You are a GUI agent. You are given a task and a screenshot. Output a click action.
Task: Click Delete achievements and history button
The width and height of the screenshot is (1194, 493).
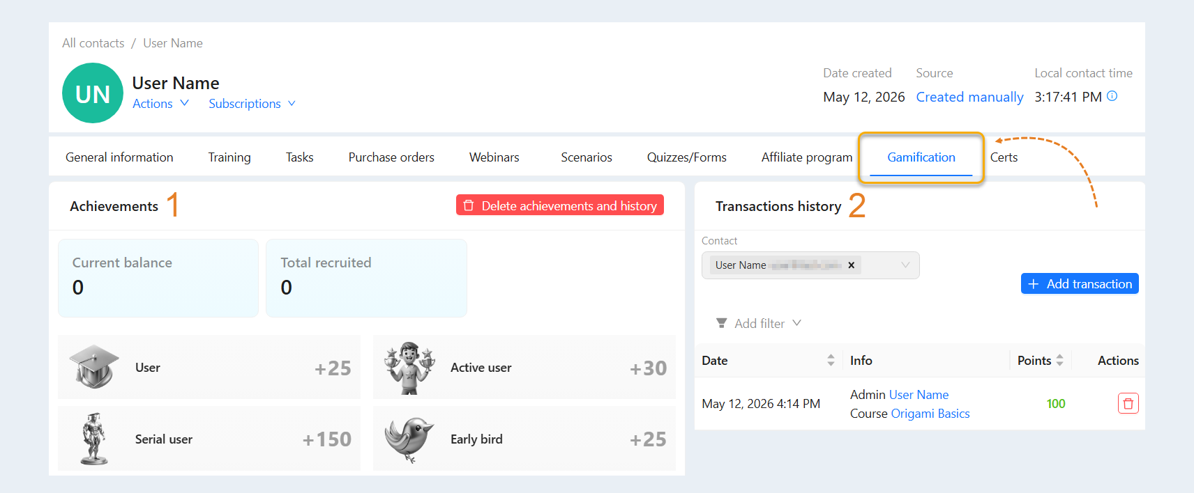(560, 205)
